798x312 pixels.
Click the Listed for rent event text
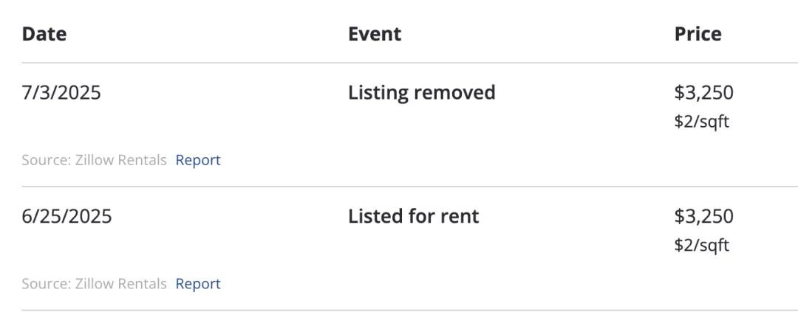click(413, 216)
